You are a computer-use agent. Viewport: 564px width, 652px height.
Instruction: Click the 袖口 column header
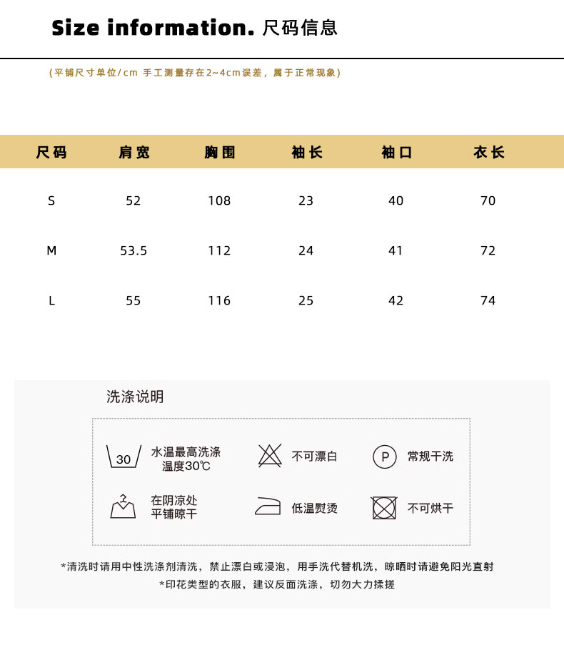397,152
